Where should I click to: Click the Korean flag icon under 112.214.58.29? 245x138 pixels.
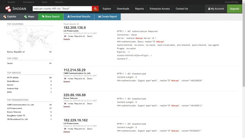[x=65, y=79]
